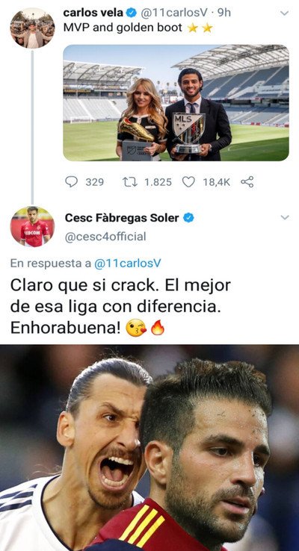This screenshot has height=551, width=299.
Task: Click the 9h timestamp
Action: (x=224, y=13)
